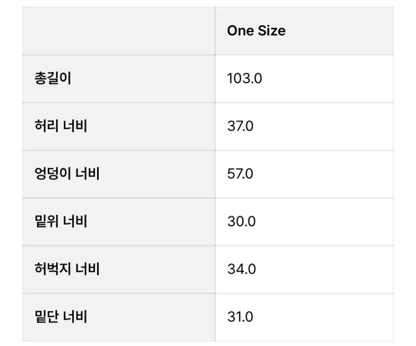The height and width of the screenshot is (346, 416).
Task: Select the 총길이 row label
Action: (x=53, y=79)
